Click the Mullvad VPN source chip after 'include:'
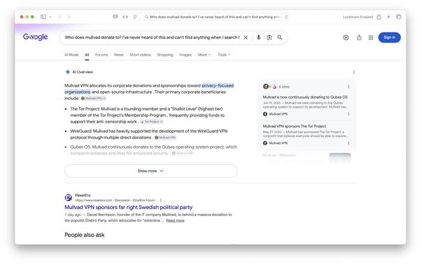 tap(94, 99)
